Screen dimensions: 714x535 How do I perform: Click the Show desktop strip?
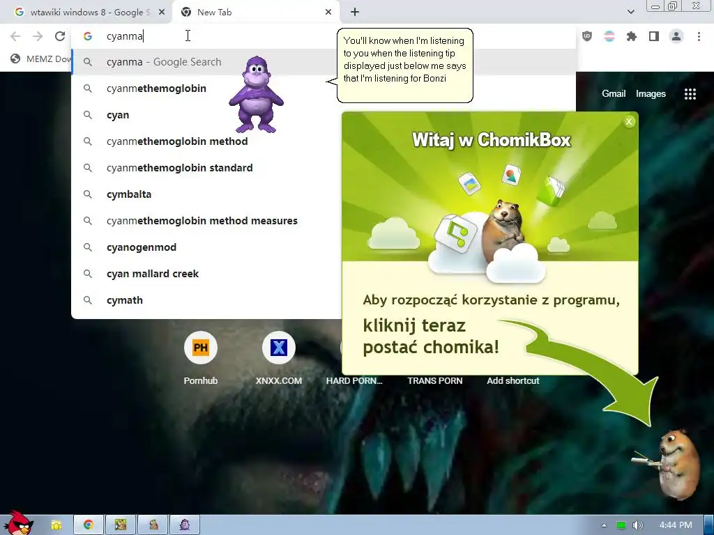(x=709, y=525)
